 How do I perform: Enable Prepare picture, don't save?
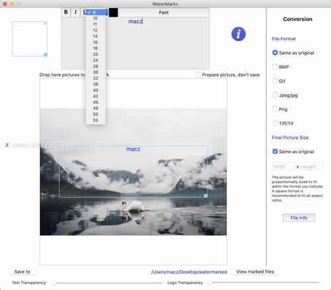click(198, 75)
